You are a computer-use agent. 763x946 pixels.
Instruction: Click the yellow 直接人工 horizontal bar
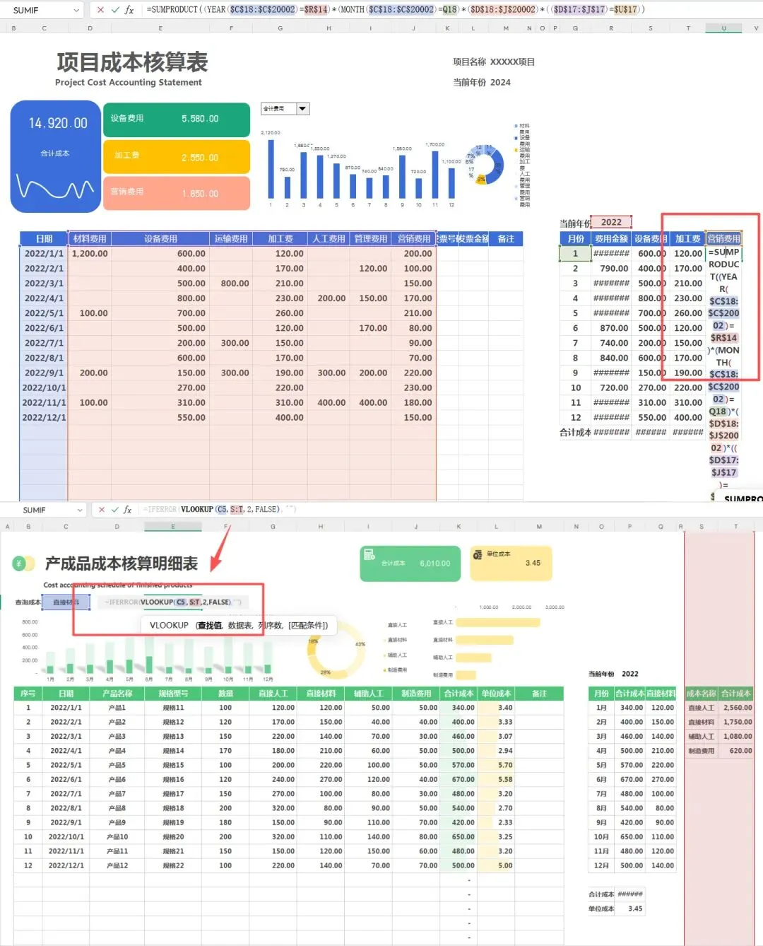tap(498, 622)
